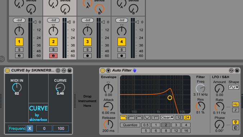
Task: Click the MIDI IN knob in CURVE device
Action: pos(17,88)
